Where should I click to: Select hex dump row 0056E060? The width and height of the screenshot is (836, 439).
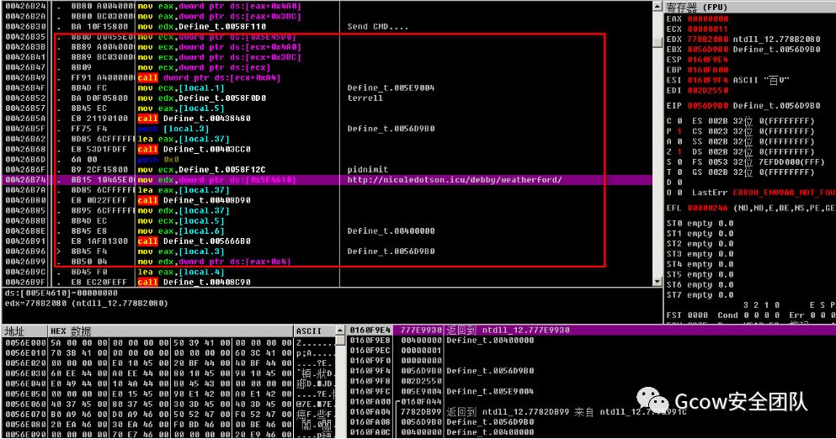click(x=169, y=405)
